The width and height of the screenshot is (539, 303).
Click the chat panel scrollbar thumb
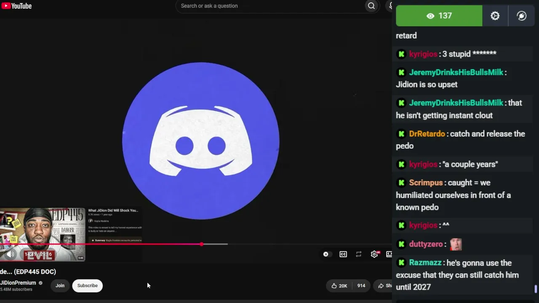coord(536,289)
